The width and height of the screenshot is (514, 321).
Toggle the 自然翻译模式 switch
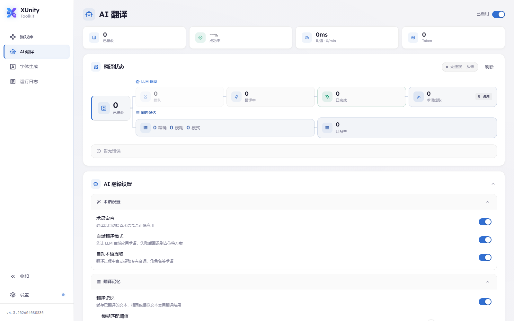click(485, 240)
